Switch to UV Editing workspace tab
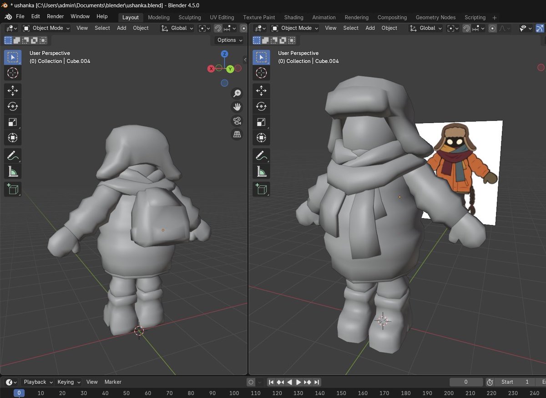546x398 pixels. click(x=222, y=17)
